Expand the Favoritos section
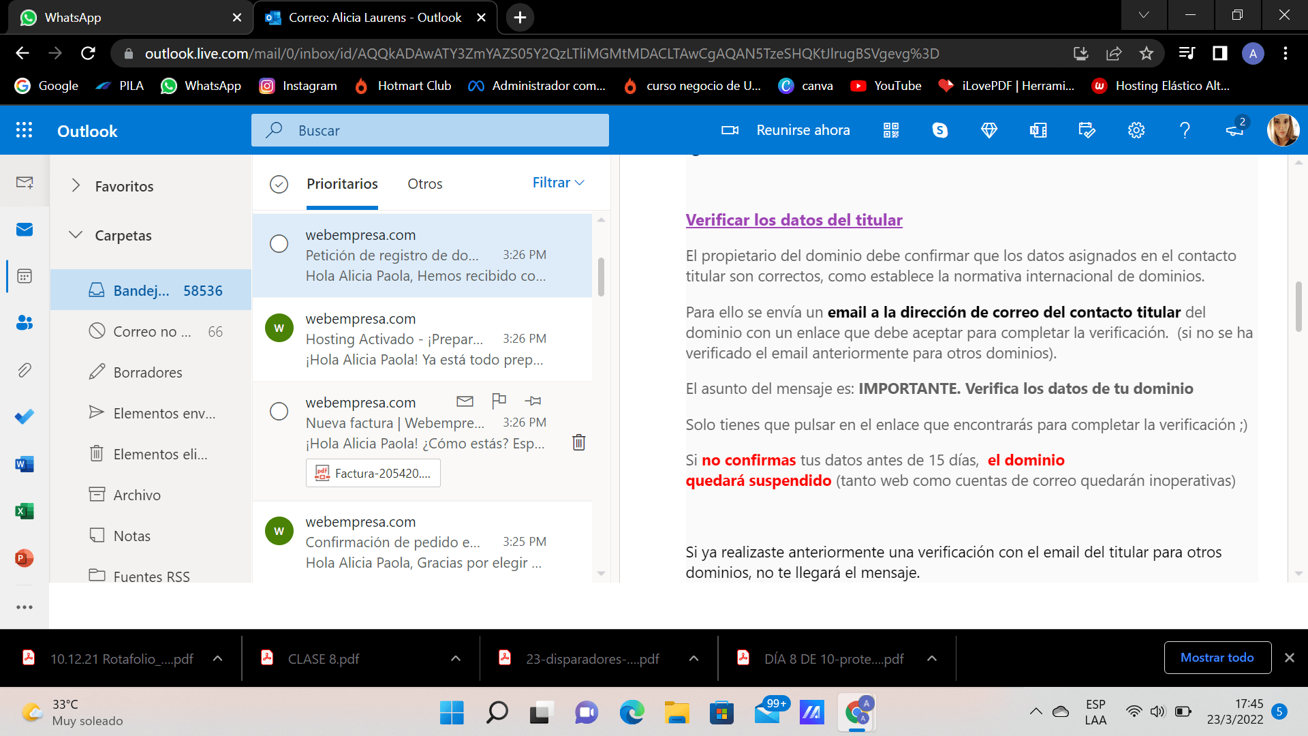This screenshot has height=736, width=1308. click(x=76, y=186)
